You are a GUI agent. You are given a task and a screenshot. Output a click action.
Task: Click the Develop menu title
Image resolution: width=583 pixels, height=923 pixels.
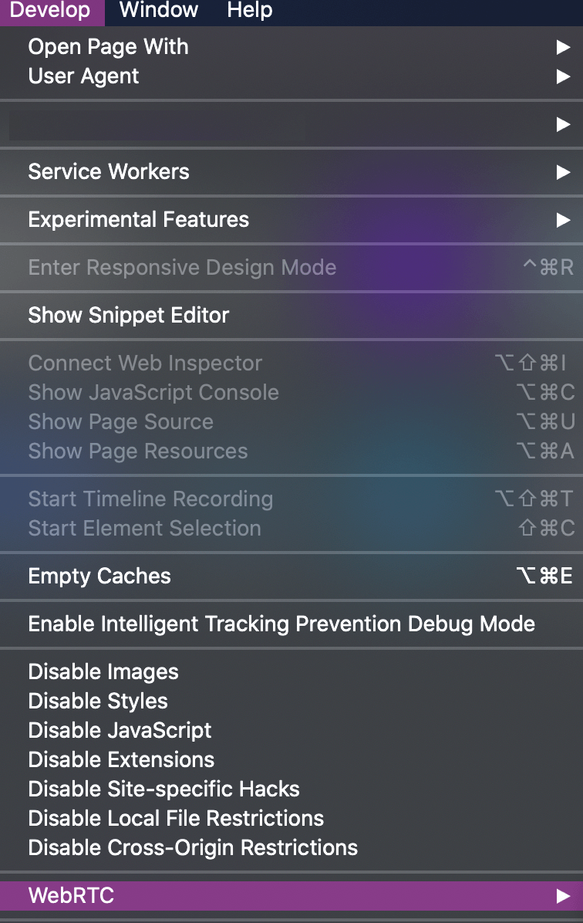click(x=51, y=11)
